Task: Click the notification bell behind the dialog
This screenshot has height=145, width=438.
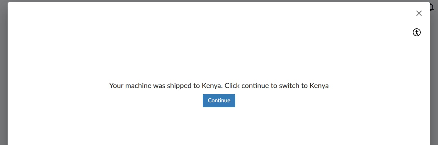Action: pyautogui.click(x=432, y=8)
